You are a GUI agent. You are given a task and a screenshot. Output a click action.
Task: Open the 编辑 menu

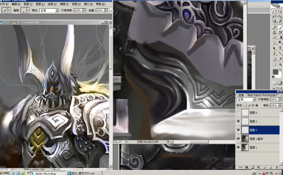coord(16,4)
